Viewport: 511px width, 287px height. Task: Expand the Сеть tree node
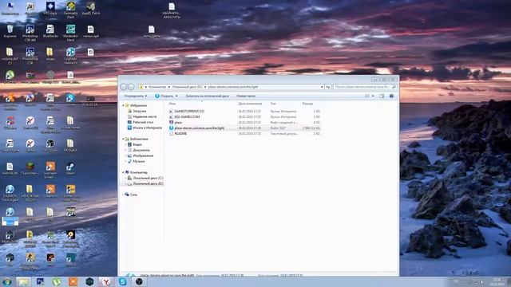point(123,195)
